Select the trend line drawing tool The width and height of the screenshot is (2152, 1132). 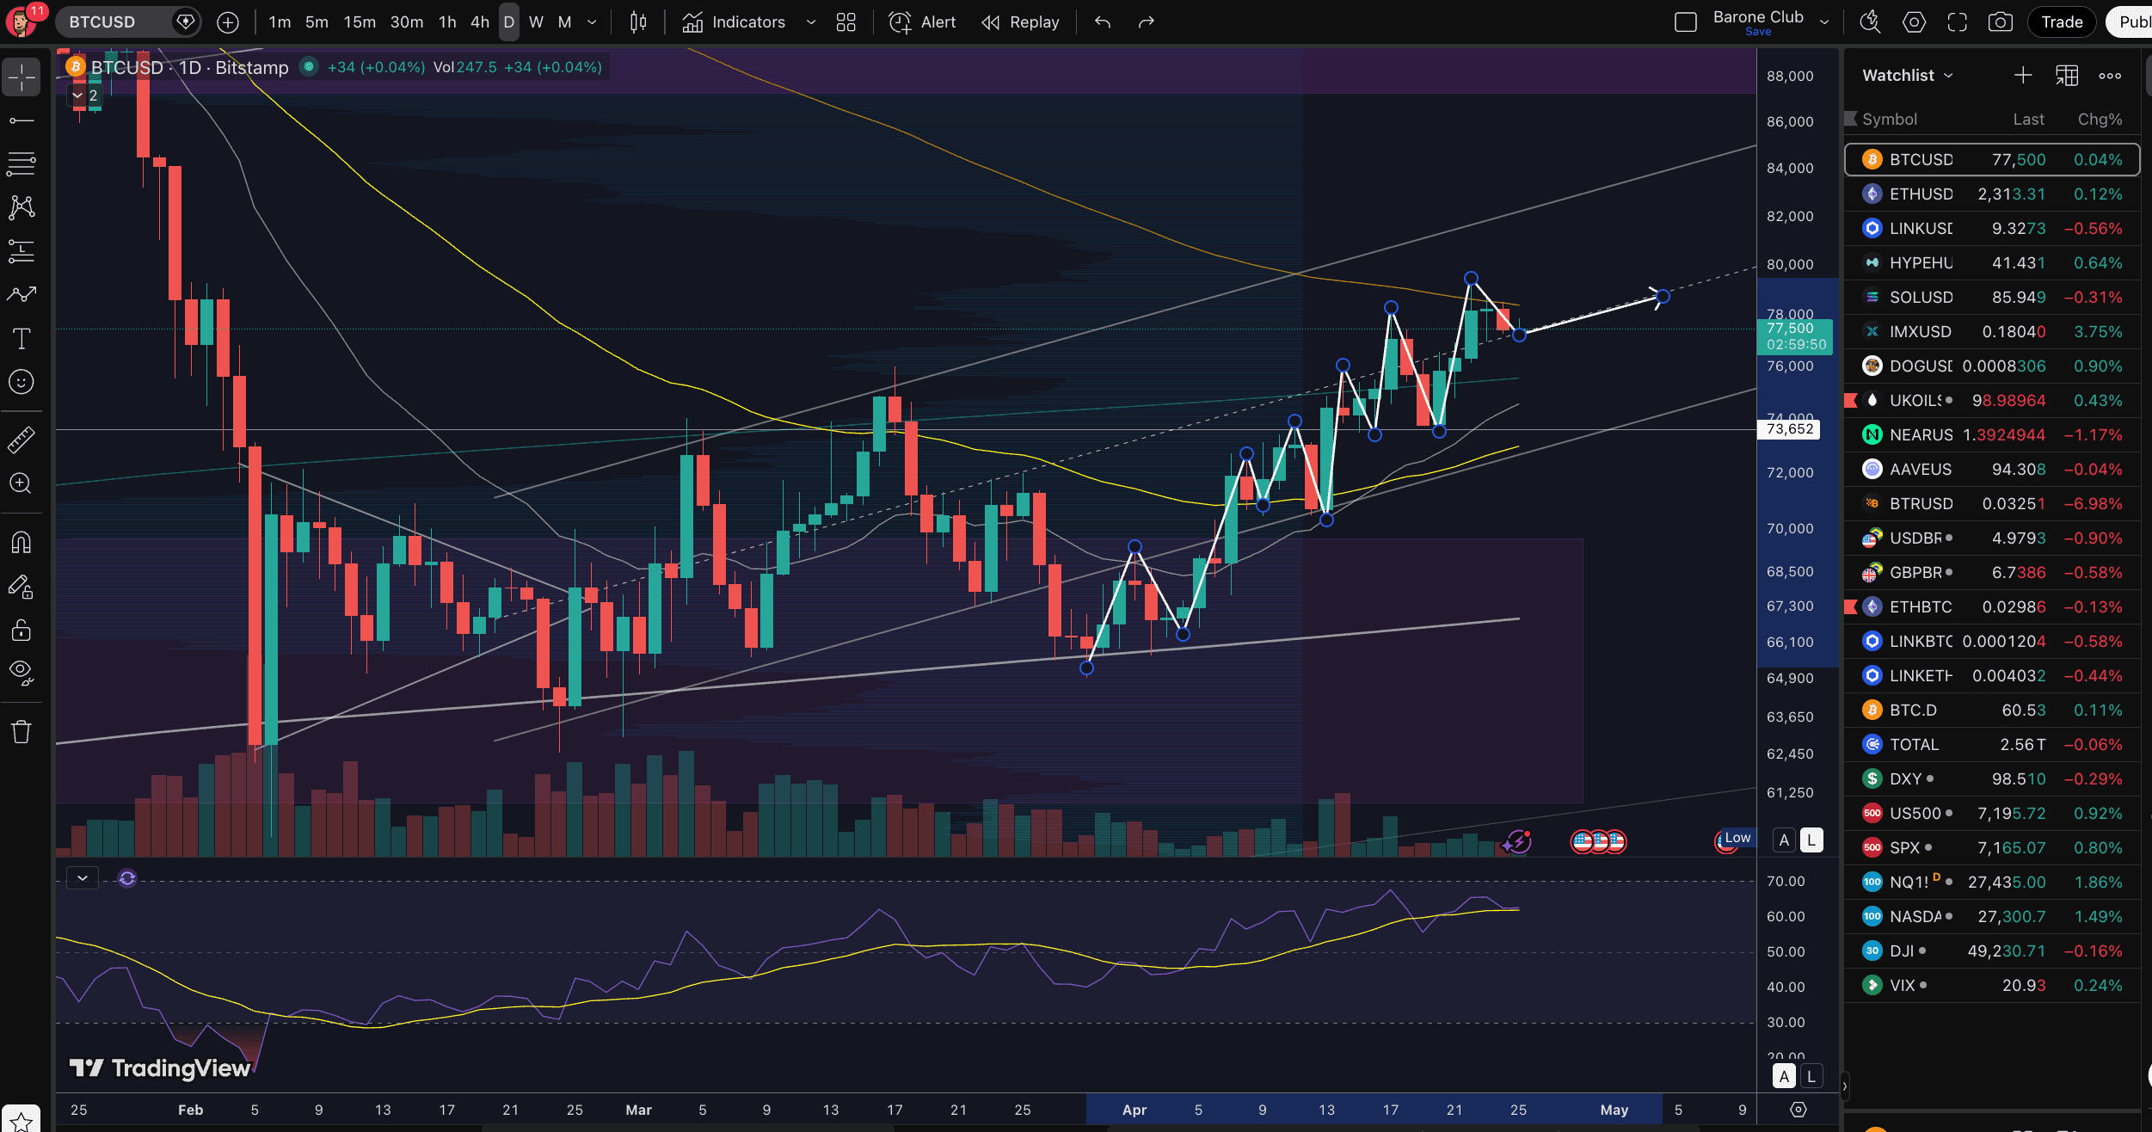pos(22,120)
